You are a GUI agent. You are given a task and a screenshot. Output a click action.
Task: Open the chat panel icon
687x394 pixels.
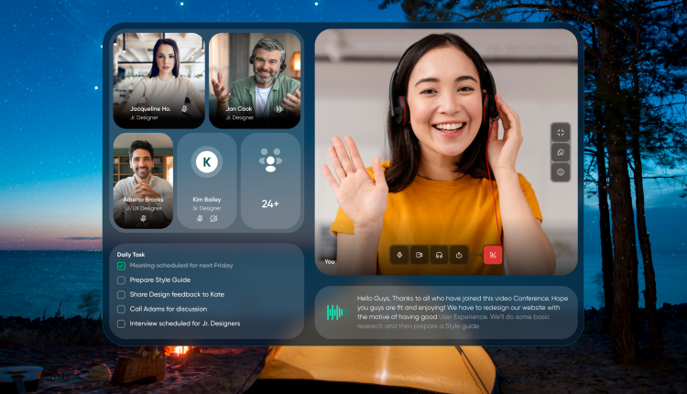point(561,152)
